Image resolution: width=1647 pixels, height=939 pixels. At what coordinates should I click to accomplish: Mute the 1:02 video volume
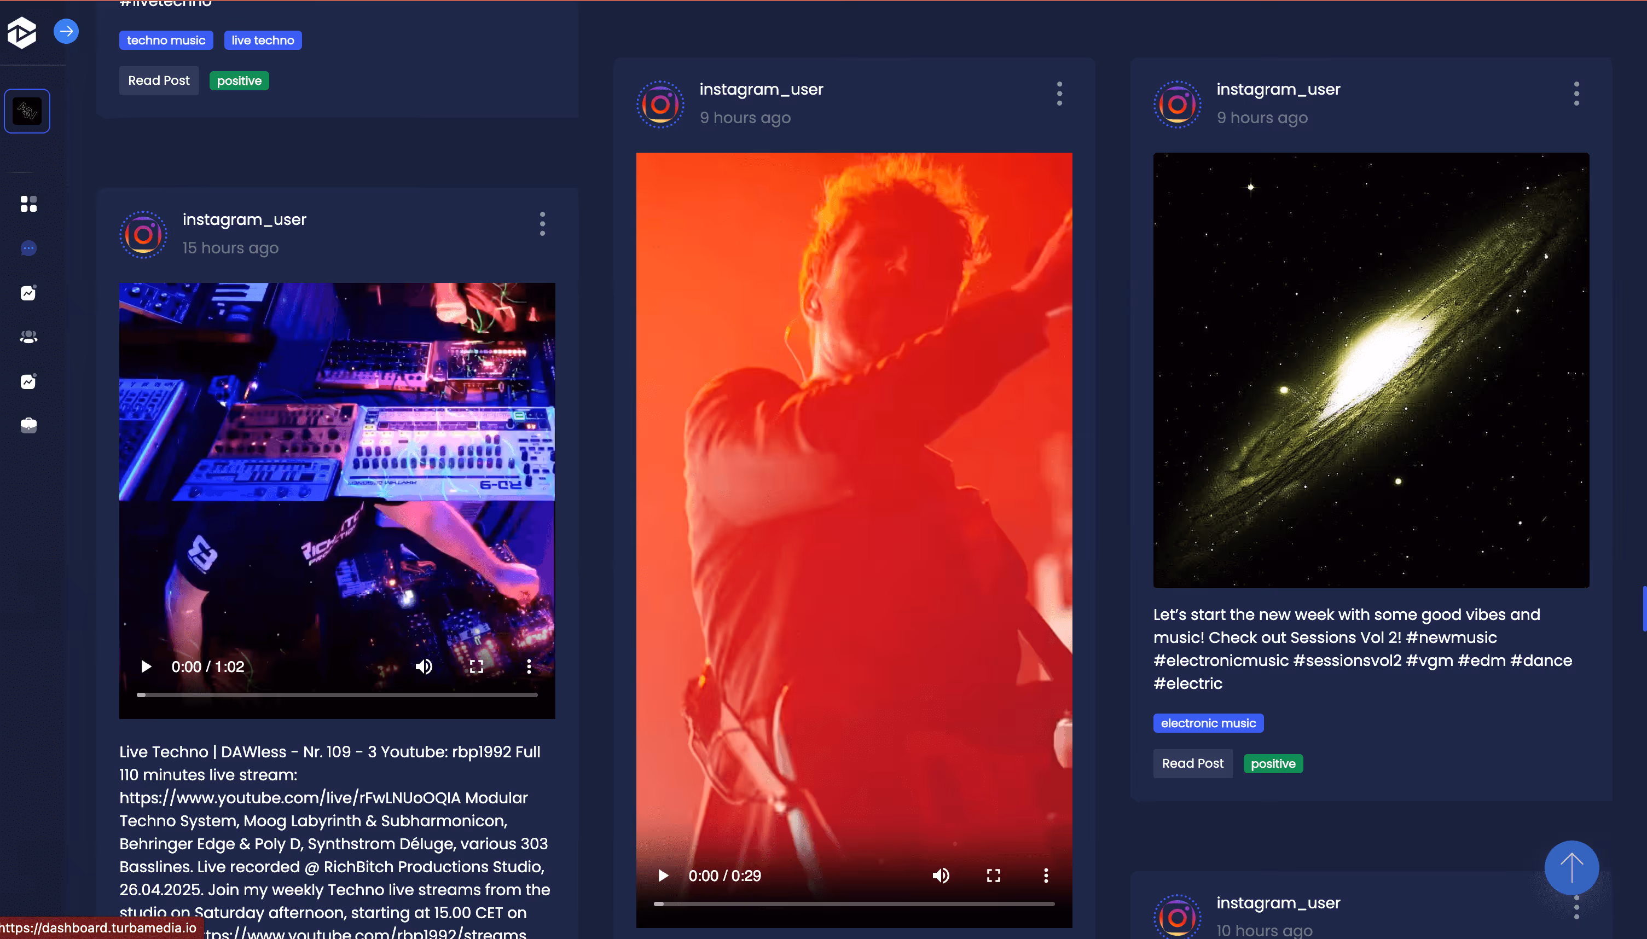(x=424, y=666)
